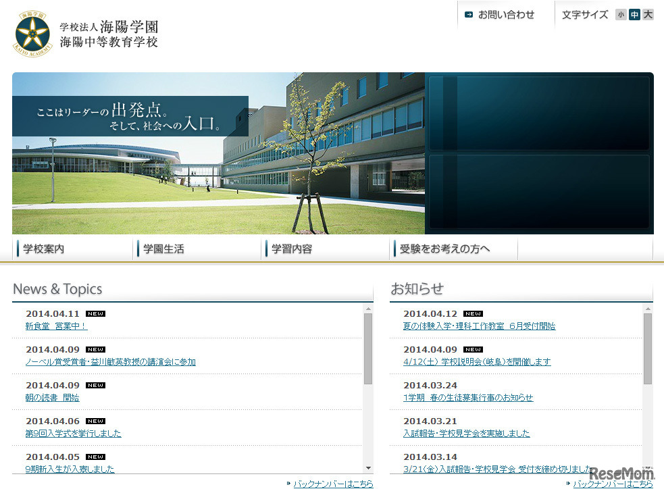Click the NEW badge on 4/12(土) 学校説明会 item
This screenshot has height=489, width=664.
click(474, 349)
